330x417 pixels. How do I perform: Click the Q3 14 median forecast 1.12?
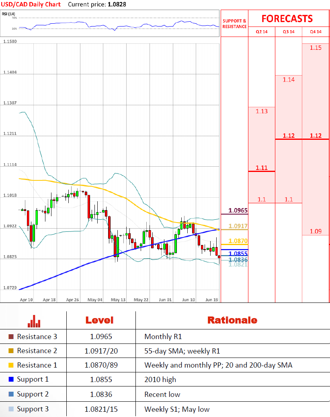289,136
